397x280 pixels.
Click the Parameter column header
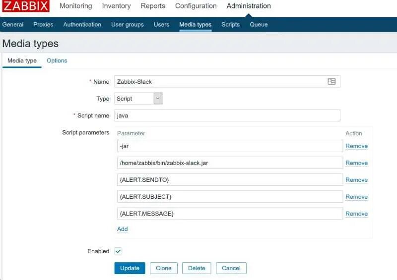tap(131, 133)
